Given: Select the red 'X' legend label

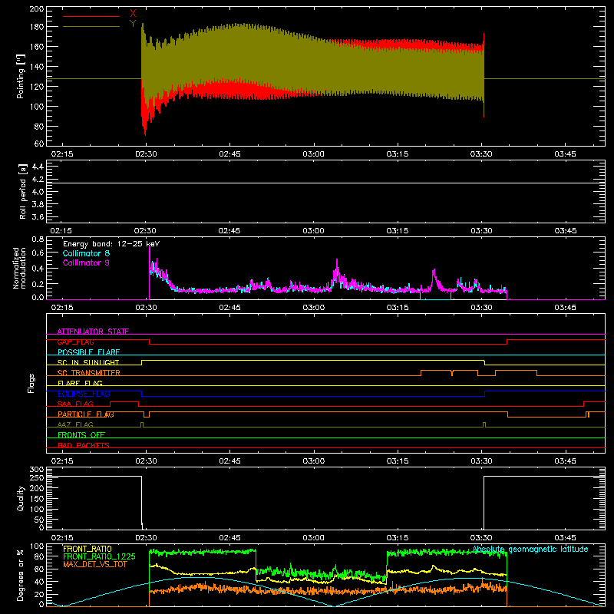Looking at the screenshot, I should [x=133, y=14].
